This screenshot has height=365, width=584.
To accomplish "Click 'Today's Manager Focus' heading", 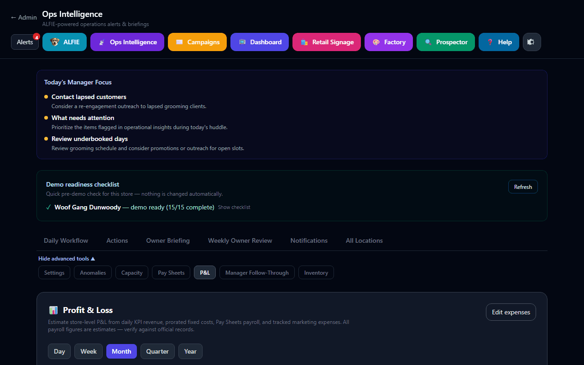I will (78, 82).
